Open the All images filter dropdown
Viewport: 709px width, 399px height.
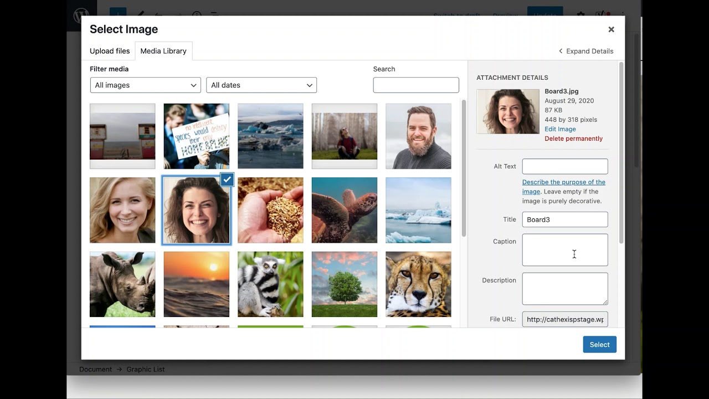tap(145, 85)
